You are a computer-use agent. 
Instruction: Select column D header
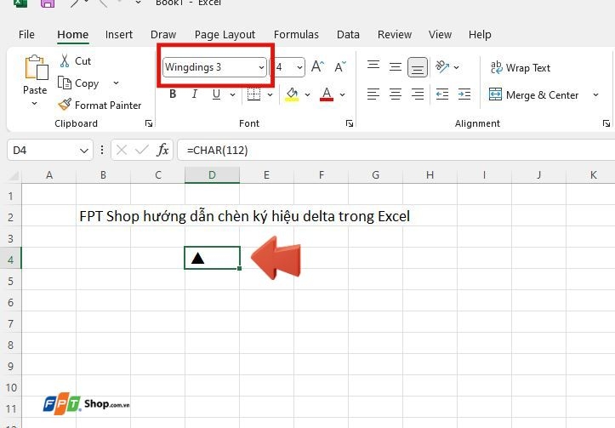click(212, 175)
